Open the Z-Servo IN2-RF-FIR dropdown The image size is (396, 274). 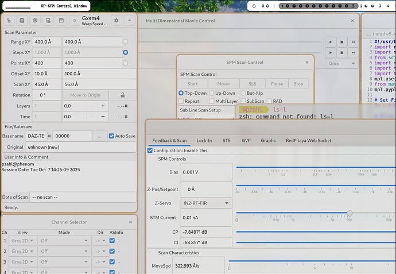pos(207,203)
